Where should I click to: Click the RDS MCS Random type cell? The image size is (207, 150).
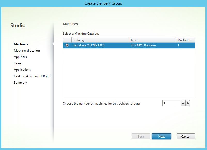coord(143,45)
